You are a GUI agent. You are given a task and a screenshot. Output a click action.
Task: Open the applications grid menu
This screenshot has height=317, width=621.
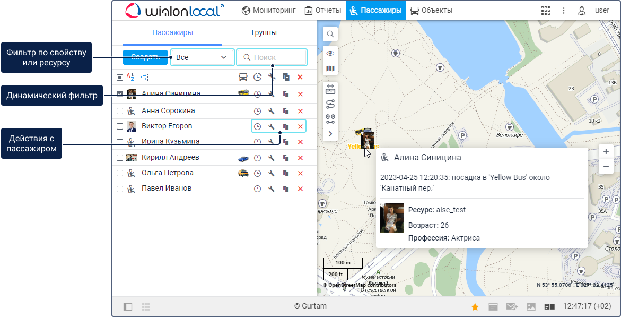(546, 11)
